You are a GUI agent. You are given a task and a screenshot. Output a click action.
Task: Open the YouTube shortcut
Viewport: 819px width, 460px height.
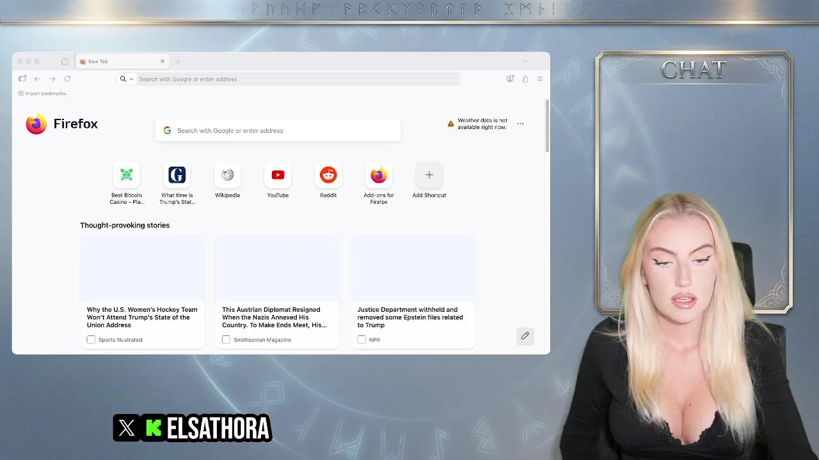[x=278, y=180]
